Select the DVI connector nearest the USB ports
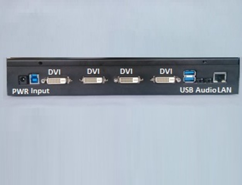The image size is (242, 185). tap(165, 80)
